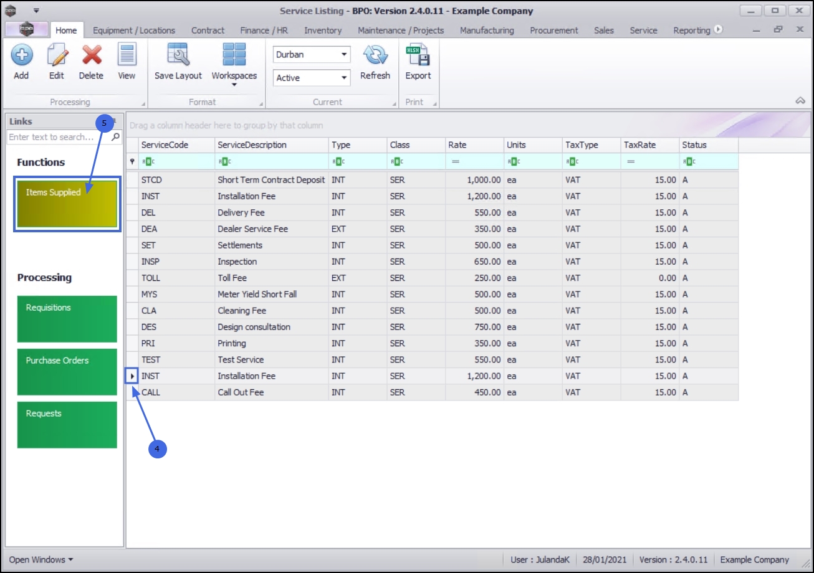Collapse the ribbon with the chevron
This screenshot has width=814, height=573.
800,101
